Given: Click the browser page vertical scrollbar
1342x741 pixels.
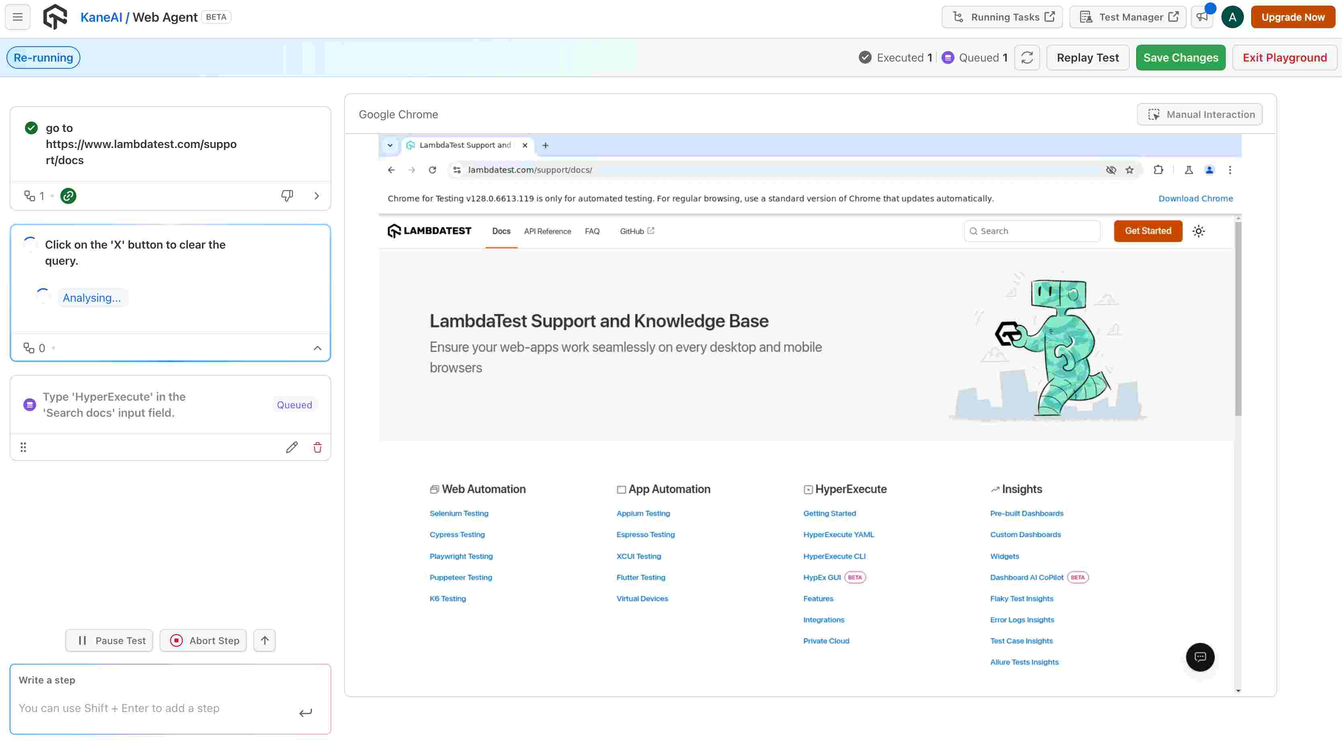Looking at the screenshot, I should click(x=1238, y=318).
